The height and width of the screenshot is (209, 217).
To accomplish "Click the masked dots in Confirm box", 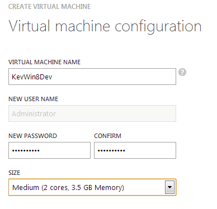I will (111, 150).
